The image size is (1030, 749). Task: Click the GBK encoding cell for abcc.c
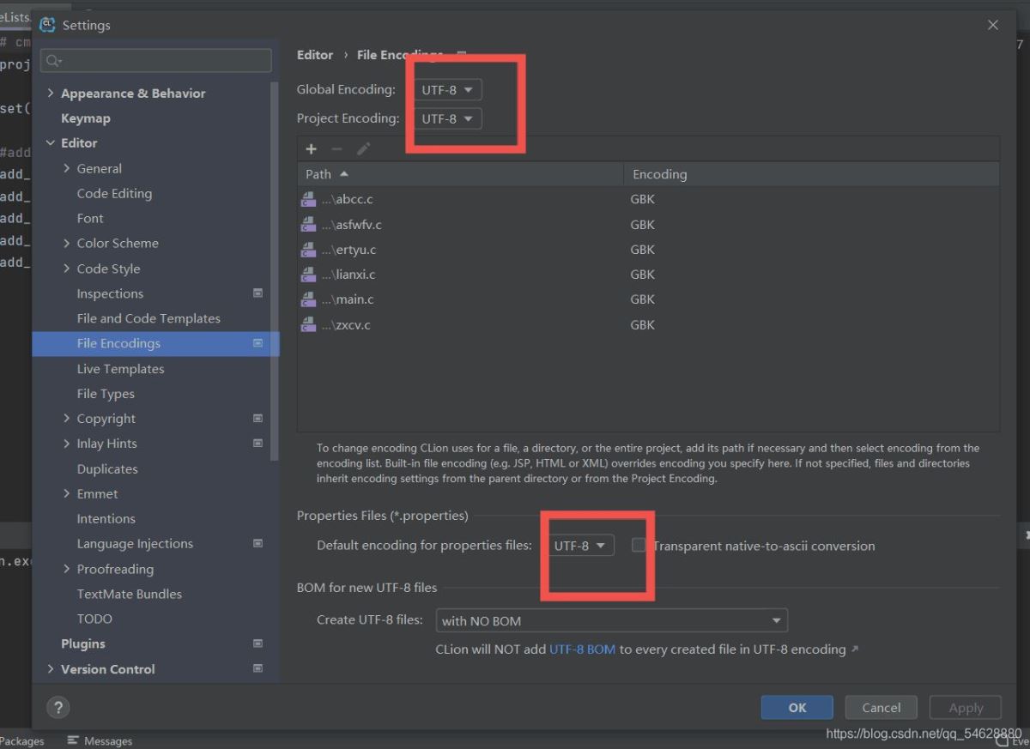tap(642, 199)
